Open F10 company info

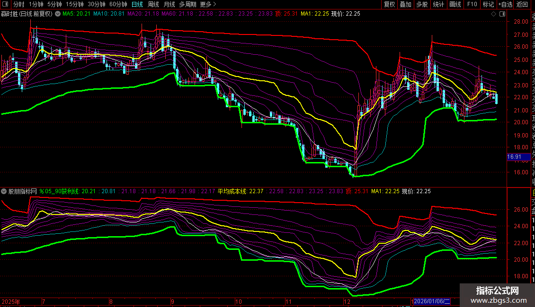pyautogui.click(x=472, y=4)
